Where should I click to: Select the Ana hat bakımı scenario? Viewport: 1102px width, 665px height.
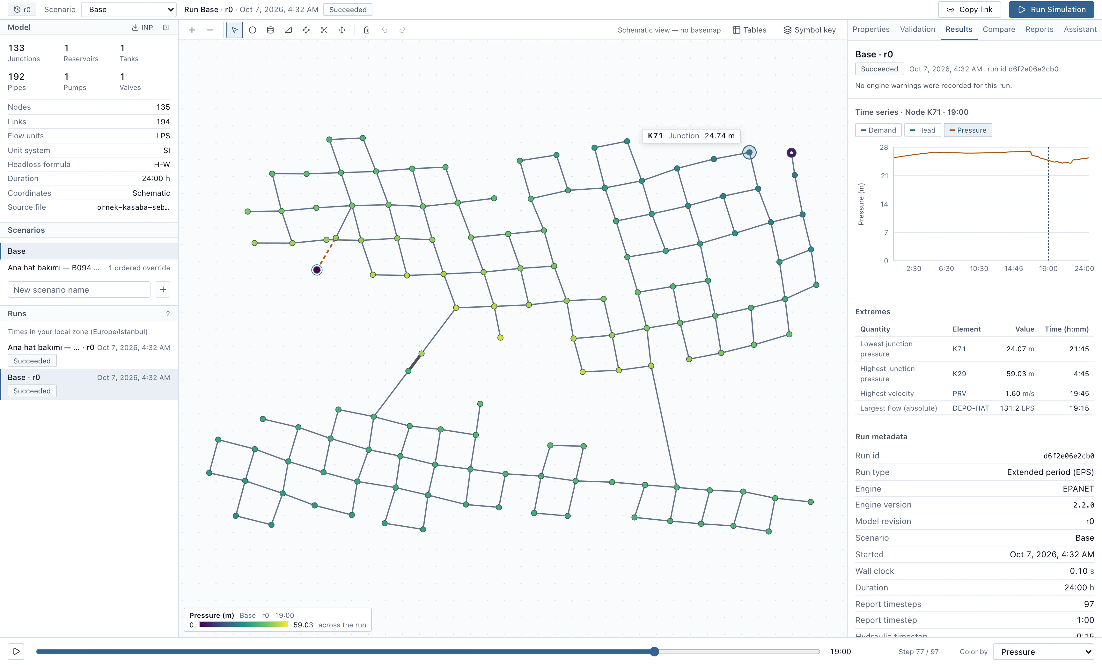pos(89,267)
